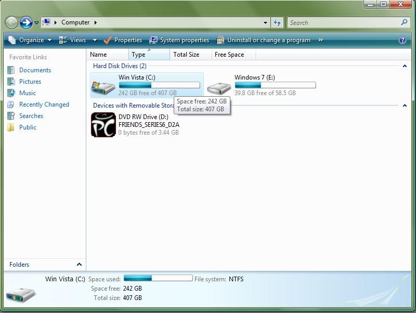Open Documents in Favorite Links
This screenshot has height=313, width=416.
[35, 70]
